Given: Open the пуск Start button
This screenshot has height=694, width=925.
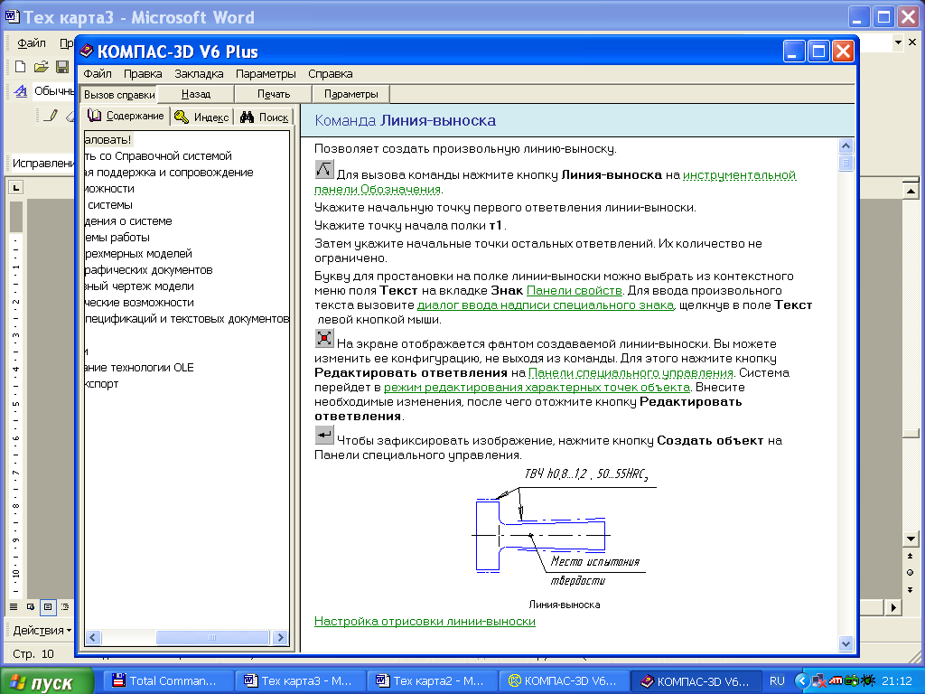Looking at the screenshot, I should tap(47, 681).
